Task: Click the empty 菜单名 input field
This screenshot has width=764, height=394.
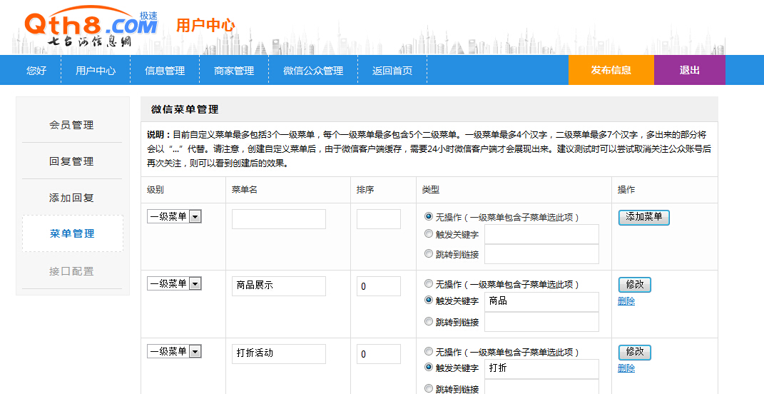Action: click(x=278, y=219)
